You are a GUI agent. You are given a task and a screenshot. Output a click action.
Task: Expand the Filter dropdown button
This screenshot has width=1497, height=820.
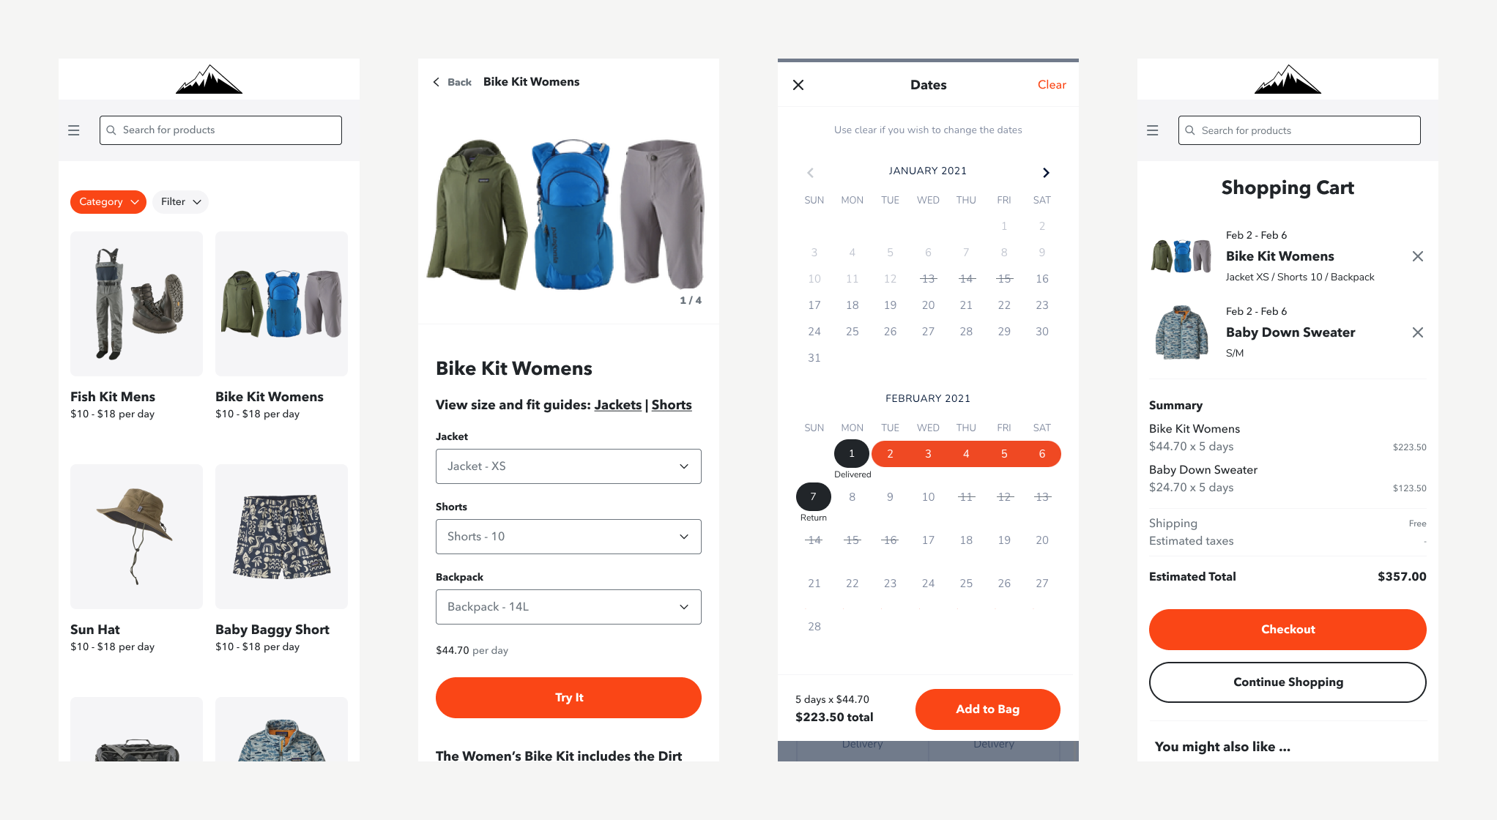coord(181,201)
